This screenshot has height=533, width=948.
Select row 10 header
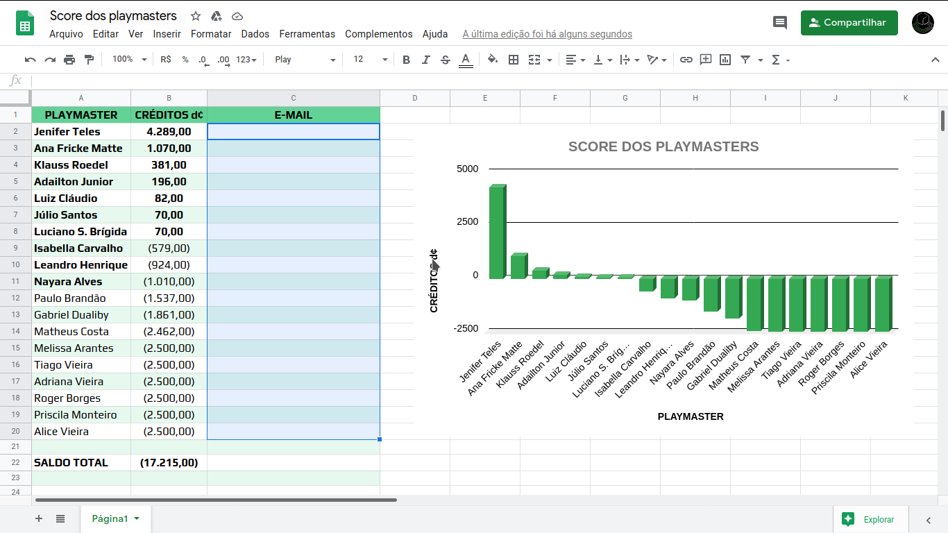15,264
